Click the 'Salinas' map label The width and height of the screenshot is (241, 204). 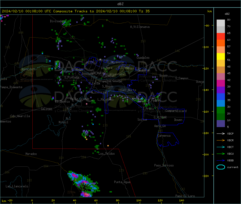pos(46,109)
